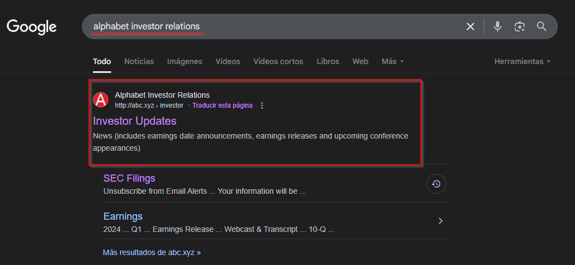The image size is (575, 265).
Task: Open the Más dropdown menu
Action: [393, 61]
